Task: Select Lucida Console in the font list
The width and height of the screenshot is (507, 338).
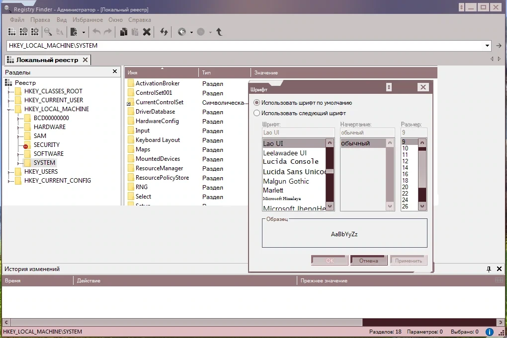Action: 291,161
